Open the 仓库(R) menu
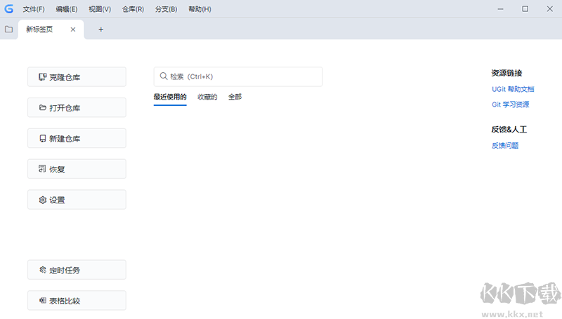The width and height of the screenshot is (562, 319). 133,9
